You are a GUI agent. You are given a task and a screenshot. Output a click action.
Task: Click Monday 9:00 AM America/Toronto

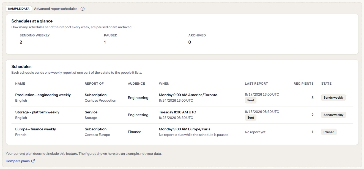[x=188, y=95]
